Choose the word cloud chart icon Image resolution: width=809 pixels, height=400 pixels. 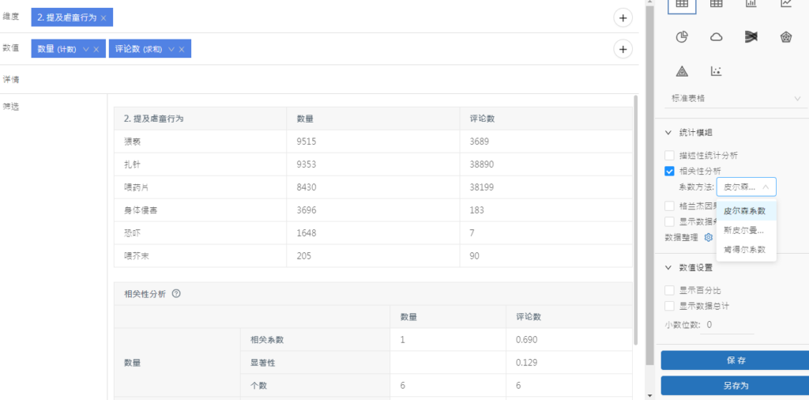coord(717,36)
